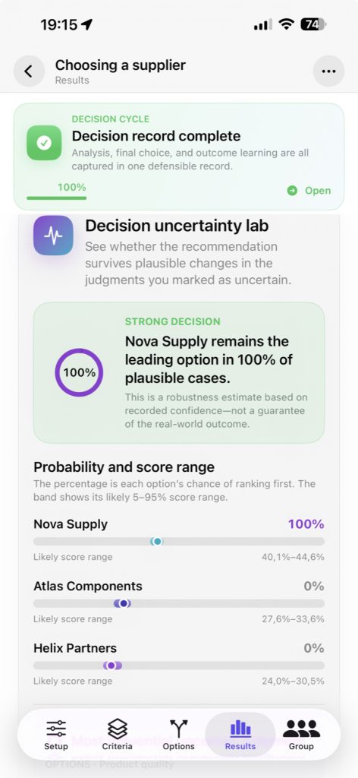Image resolution: width=358 pixels, height=778 pixels.
Task: Tap the Strong Decision summary card
Action: [x=179, y=372]
